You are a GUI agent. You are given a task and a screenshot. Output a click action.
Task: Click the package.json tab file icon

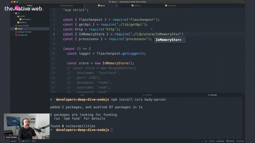click(x=62, y=6)
